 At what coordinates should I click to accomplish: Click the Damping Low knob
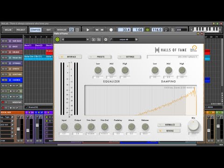155,70
